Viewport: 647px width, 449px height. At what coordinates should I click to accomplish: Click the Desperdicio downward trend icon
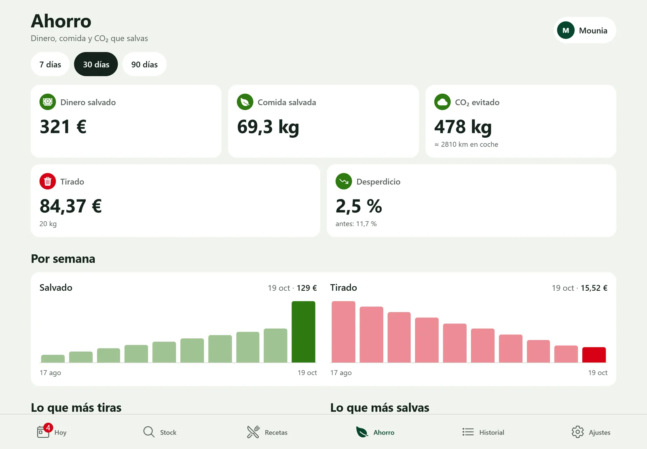pyautogui.click(x=344, y=181)
